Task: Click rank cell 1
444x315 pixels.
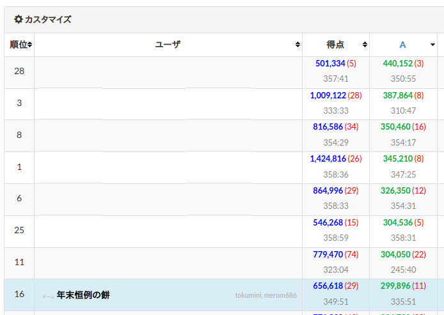Action: 19,167
